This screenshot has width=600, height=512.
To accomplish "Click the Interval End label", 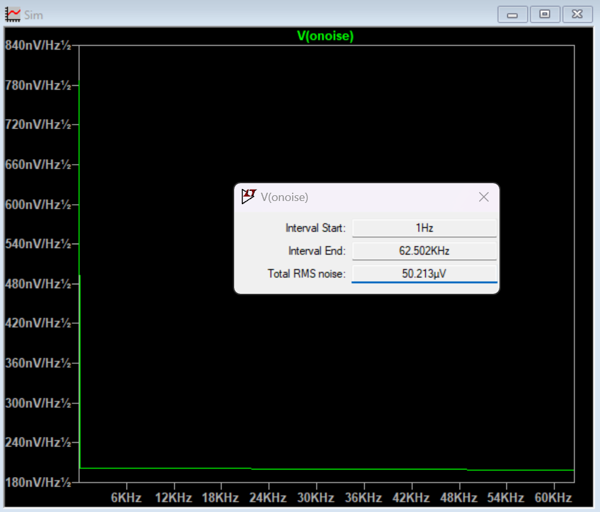I will [317, 251].
